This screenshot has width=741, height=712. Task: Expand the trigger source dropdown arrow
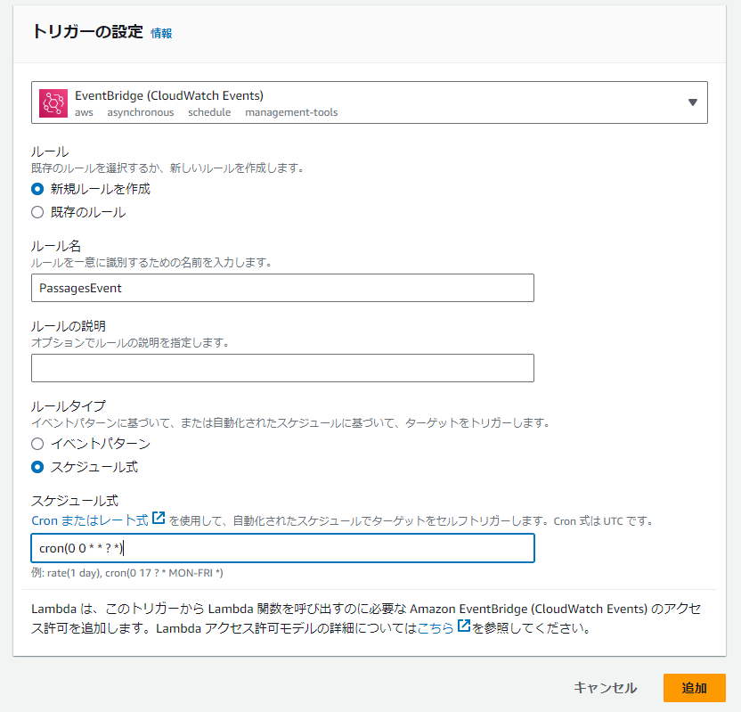(692, 102)
